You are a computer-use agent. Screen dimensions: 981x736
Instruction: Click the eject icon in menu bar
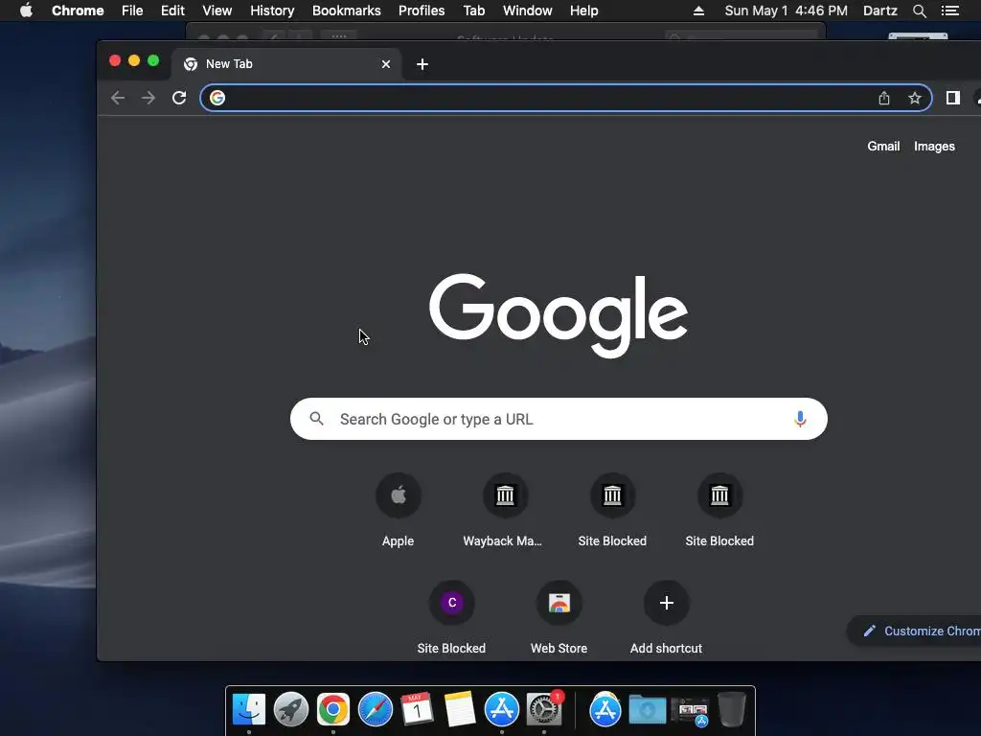click(698, 11)
